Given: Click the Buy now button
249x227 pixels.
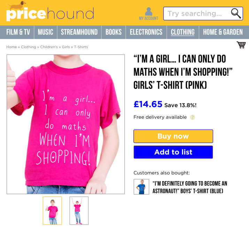Looking at the screenshot, I should (x=173, y=136).
